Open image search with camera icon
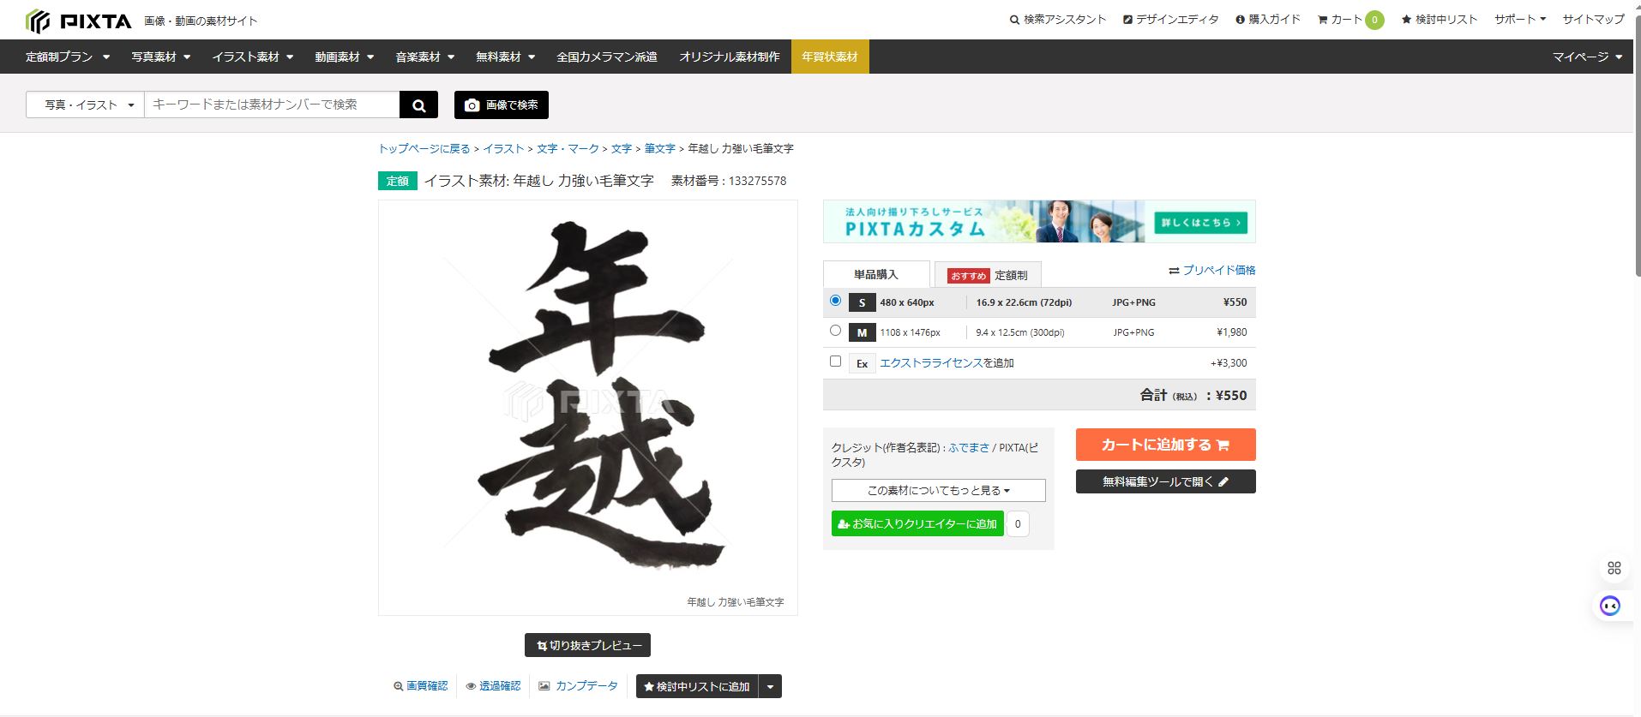 (502, 105)
